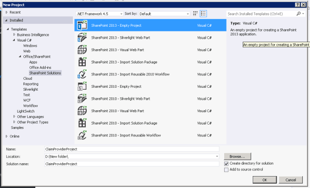The height and width of the screenshot is (188, 310).
Task: Expand the Recent section
Action: click(7, 12)
